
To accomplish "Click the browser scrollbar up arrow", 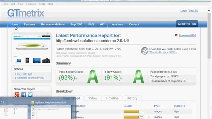I will (x=209, y=10).
